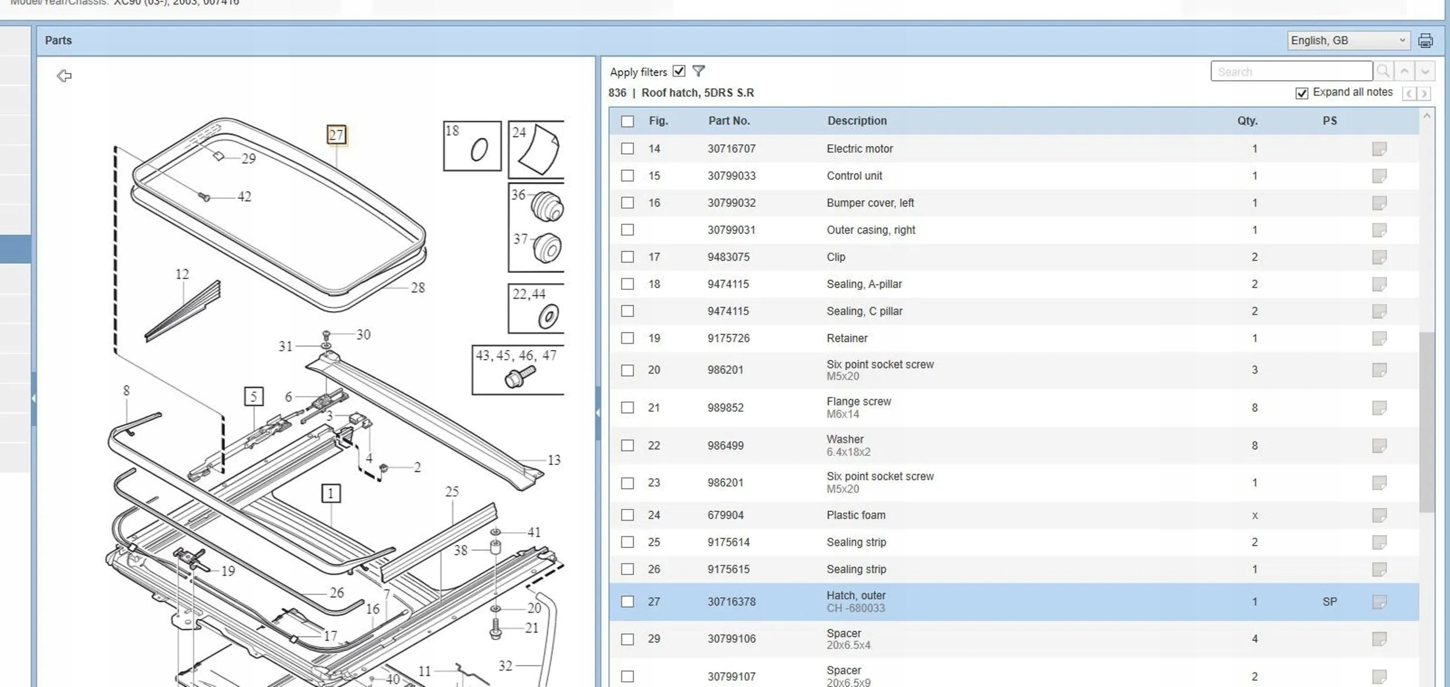Viewport: 1450px width, 687px height.
Task: Click the back arrow in diagram panel
Action: 64,76
